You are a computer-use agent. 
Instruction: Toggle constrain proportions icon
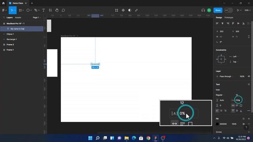click(249, 37)
